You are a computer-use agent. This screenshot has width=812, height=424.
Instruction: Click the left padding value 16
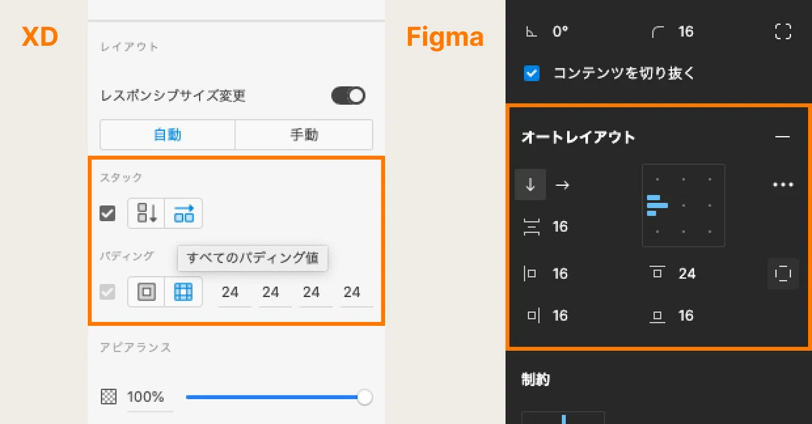pyautogui.click(x=560, y=274)
